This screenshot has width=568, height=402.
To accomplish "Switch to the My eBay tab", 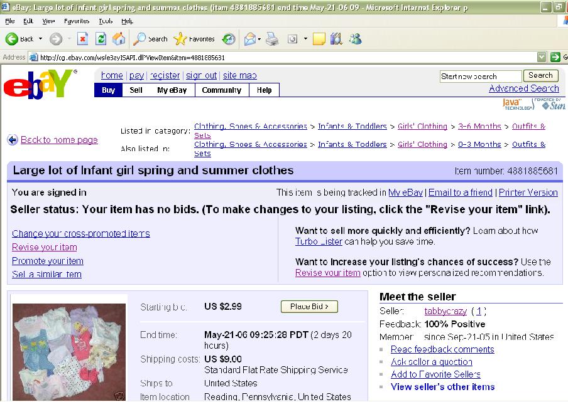I will click(x=172, y=90).
